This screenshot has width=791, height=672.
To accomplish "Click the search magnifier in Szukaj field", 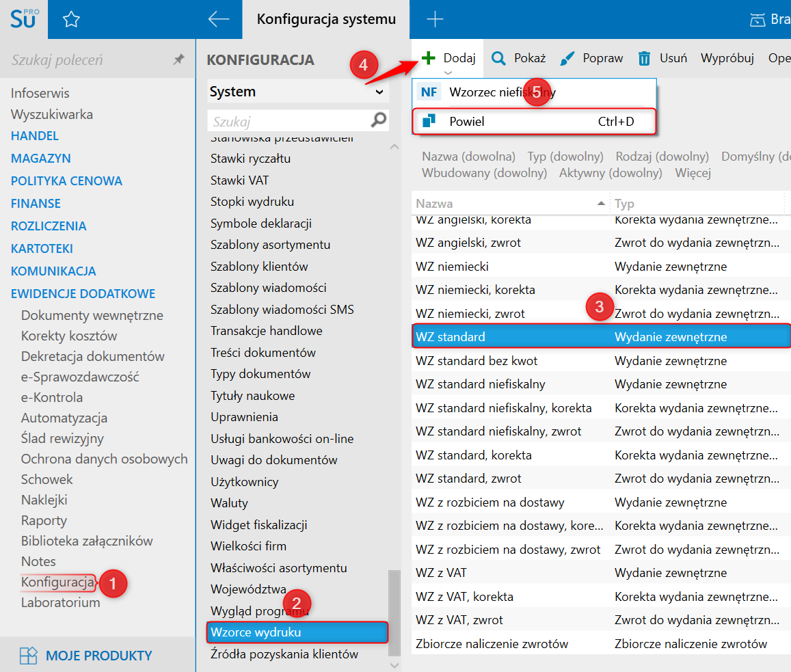I will tap(378, 120).
